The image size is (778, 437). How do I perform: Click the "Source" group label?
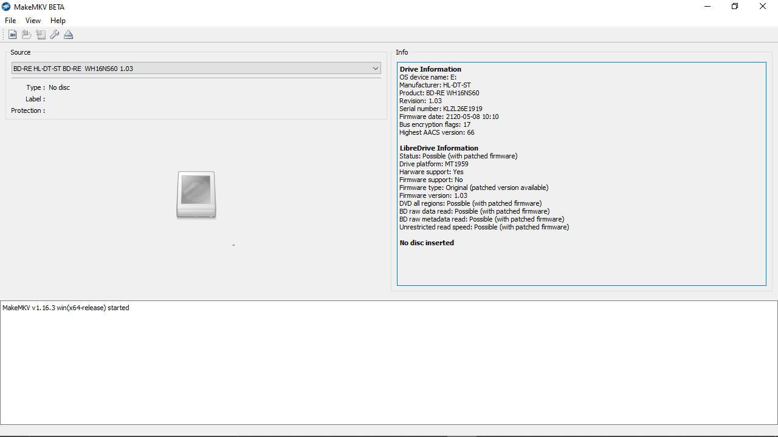[x=21, y=52]
